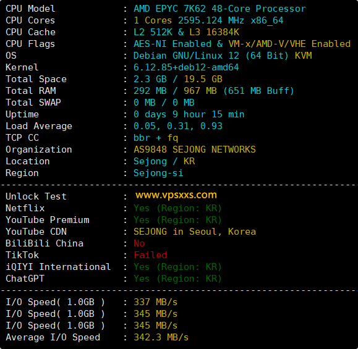Click the Sejong / KR location value
The image size is (358, 349).
pyautogui.click(x=164, y=161)
